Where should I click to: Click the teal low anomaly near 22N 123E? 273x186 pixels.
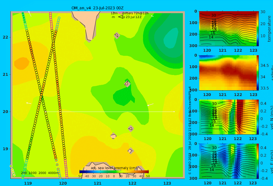coord(171,38)
